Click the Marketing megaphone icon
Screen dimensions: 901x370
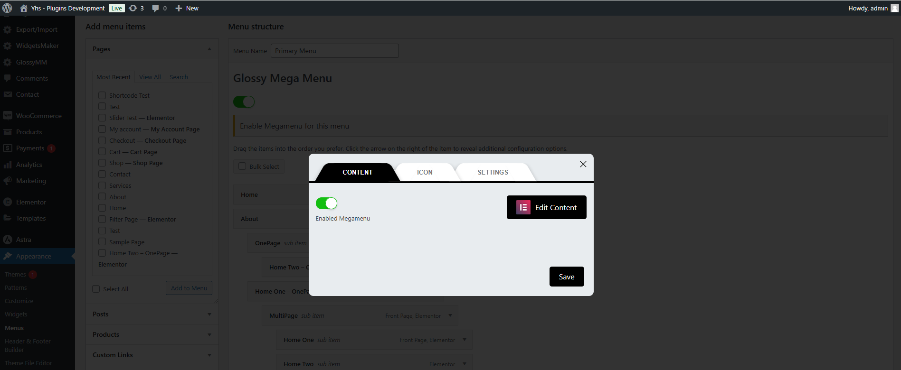click(x=8, y=181)
